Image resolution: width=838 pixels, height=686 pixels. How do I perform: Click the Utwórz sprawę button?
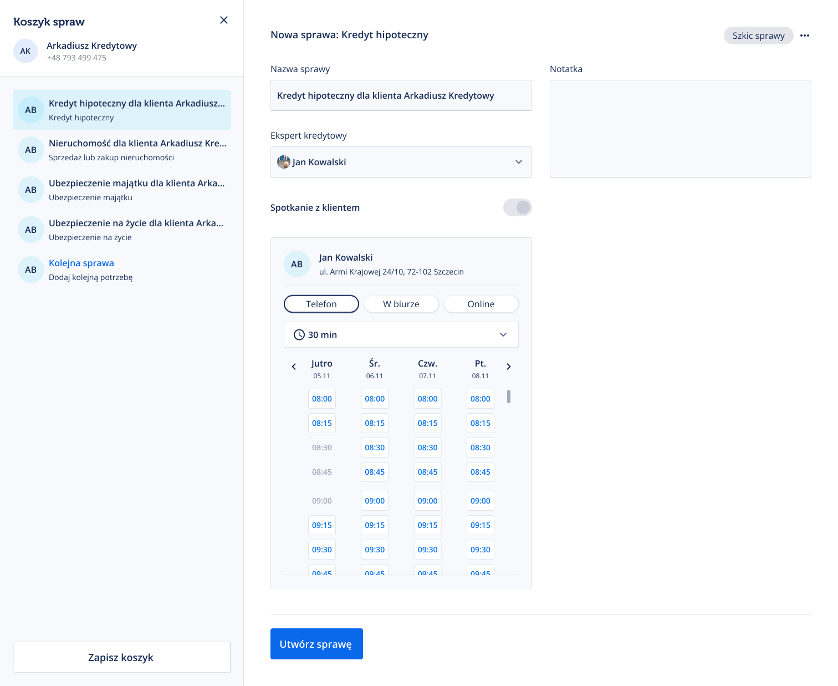click(x=316, y=644)
